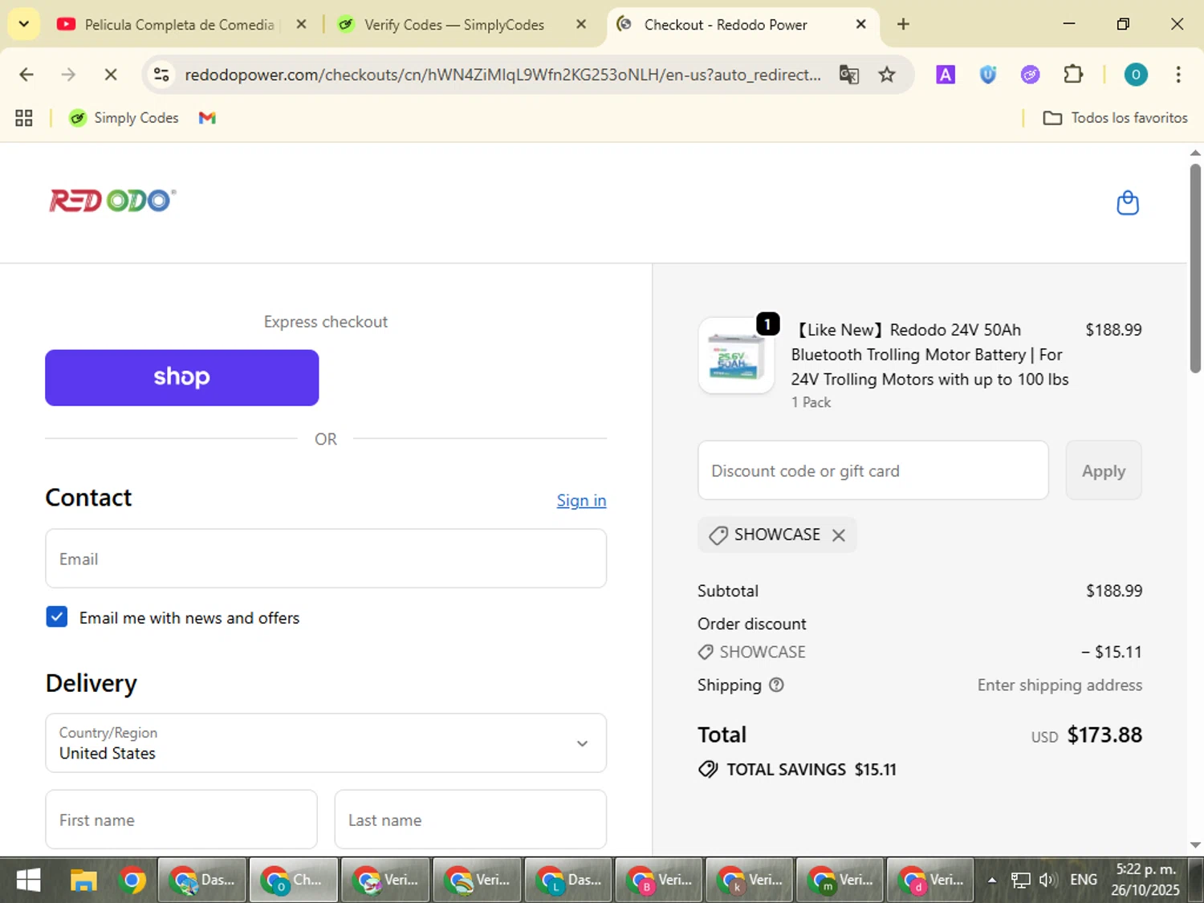The height and width of the screenshot is (903, 1204).
Task: Bookmark this page with the star icon
Action: coord(887,75)
